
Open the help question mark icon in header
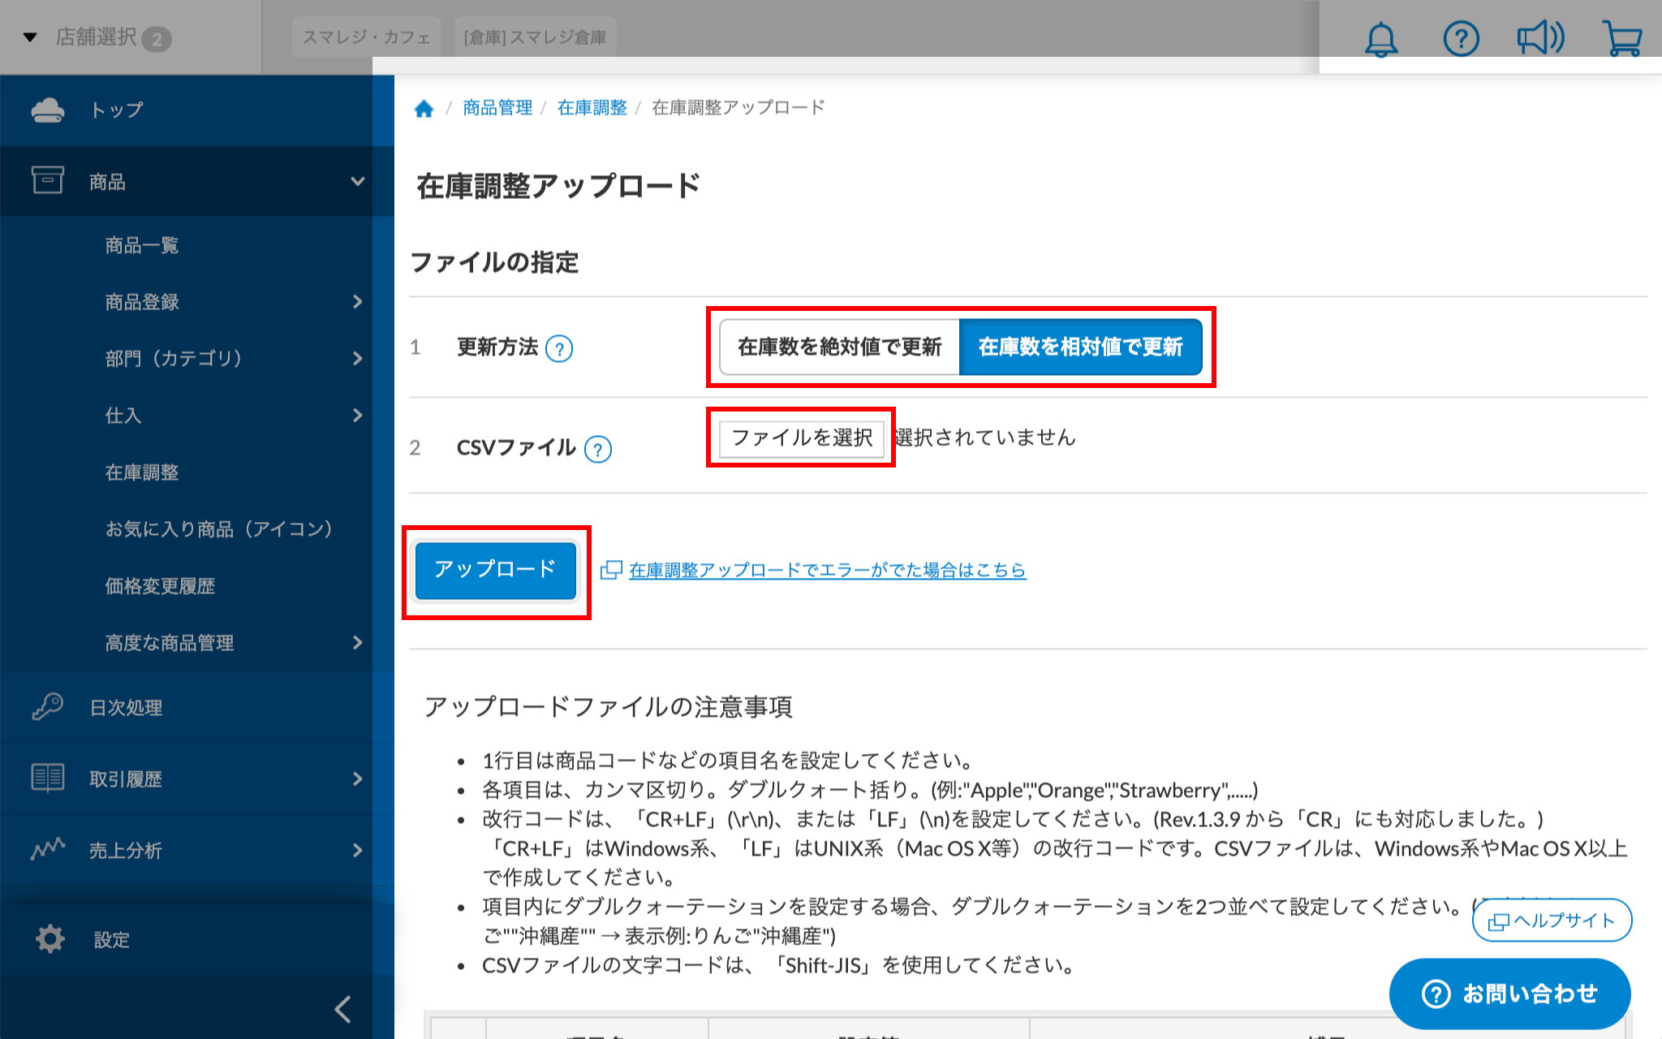[x=1461, y=39]
